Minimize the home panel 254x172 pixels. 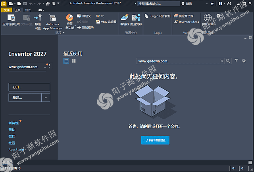click(245, 38)
